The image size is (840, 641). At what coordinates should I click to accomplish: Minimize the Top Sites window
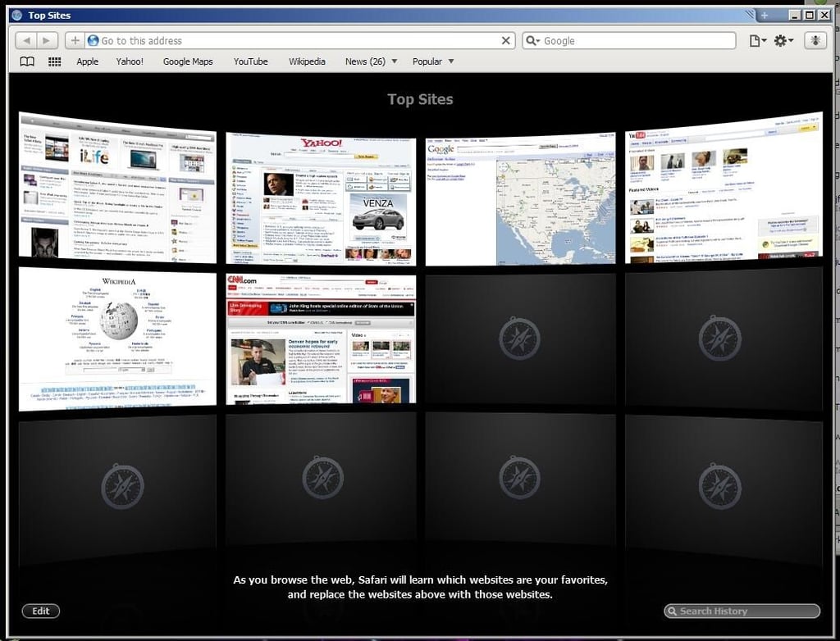tap(796, 15)
